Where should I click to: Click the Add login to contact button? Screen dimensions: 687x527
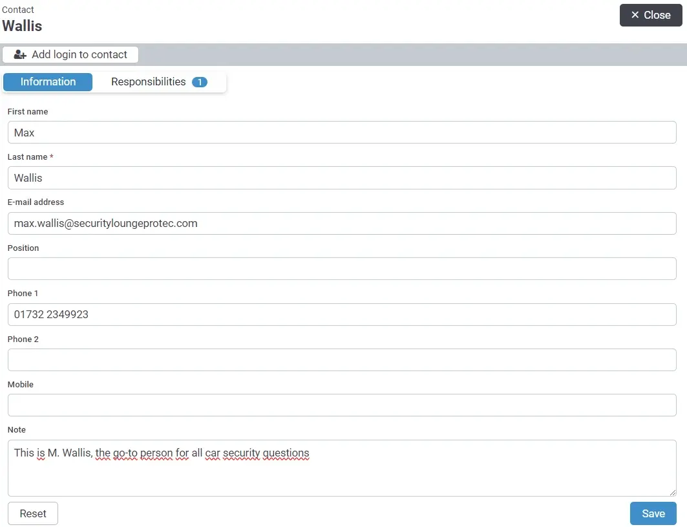(x=70, y=54)
